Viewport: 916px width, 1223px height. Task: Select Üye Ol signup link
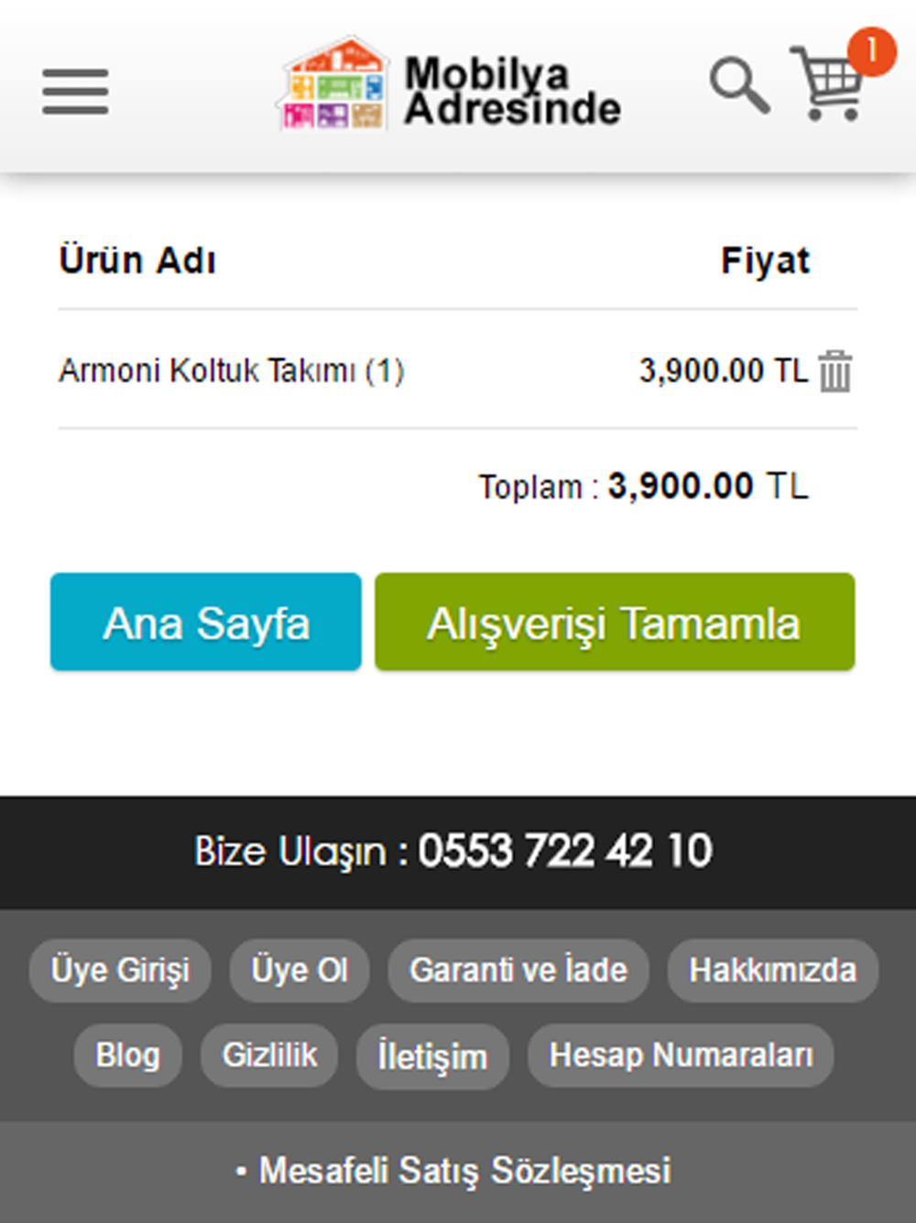(x=300, y=970)
